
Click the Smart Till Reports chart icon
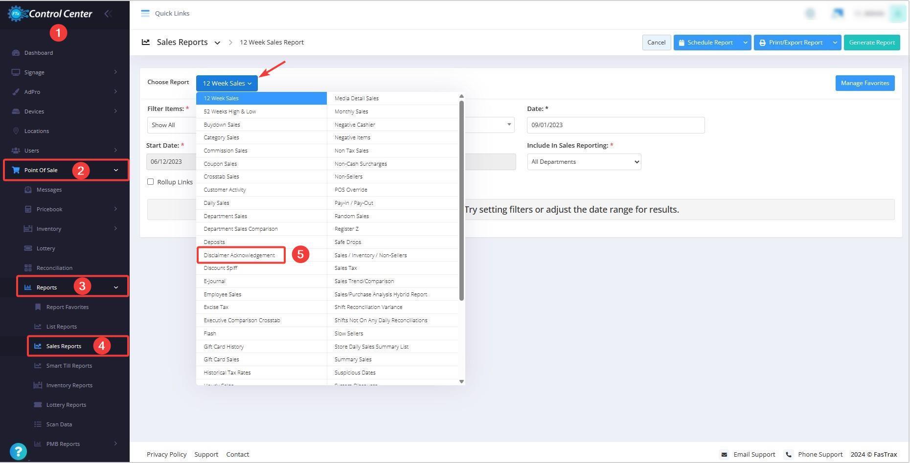(x=38, y=366)
